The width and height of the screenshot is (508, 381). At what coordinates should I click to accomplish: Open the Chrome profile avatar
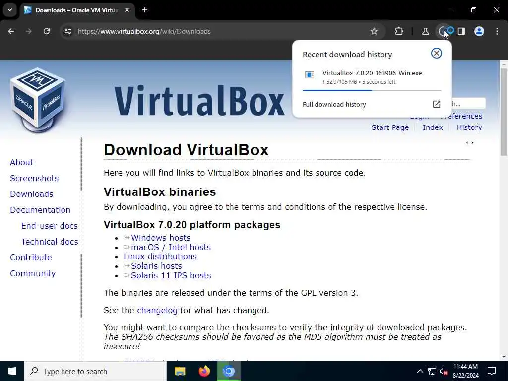tap(479, 31)
